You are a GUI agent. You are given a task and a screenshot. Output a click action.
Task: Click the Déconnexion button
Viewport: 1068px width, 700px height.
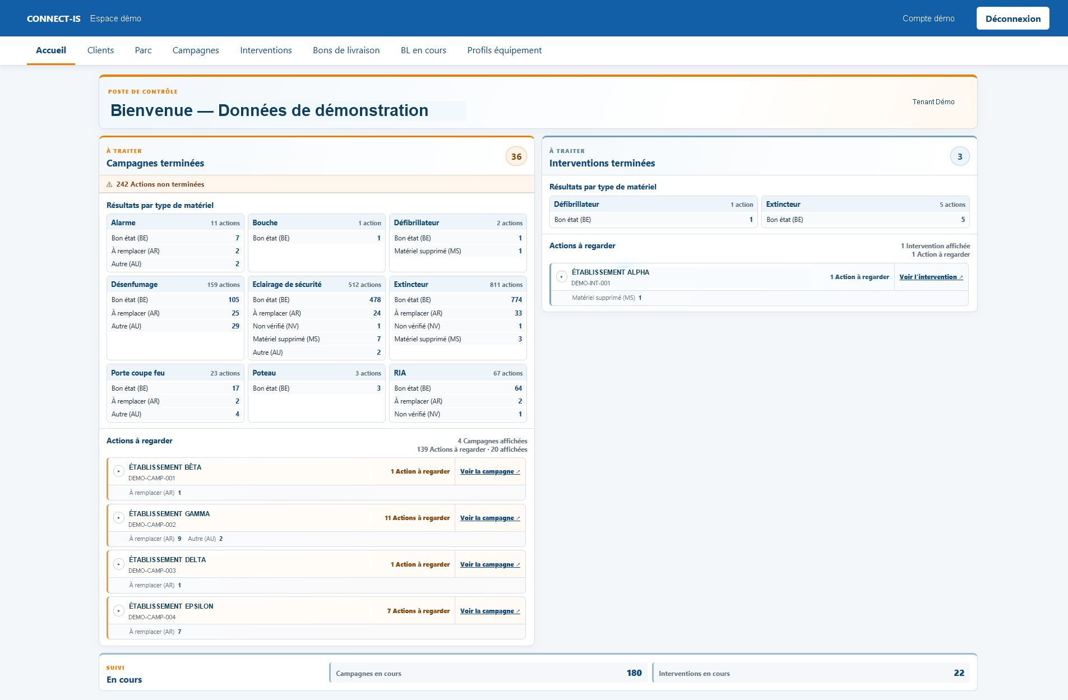pos(1012,18)
